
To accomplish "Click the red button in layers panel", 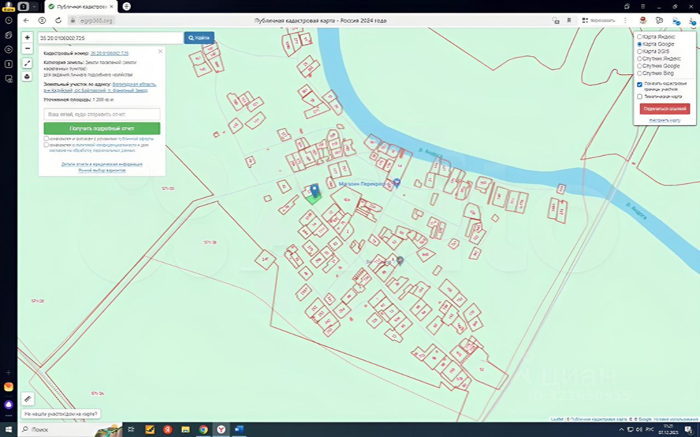I will pyautogui.click(x=664, y=109).
